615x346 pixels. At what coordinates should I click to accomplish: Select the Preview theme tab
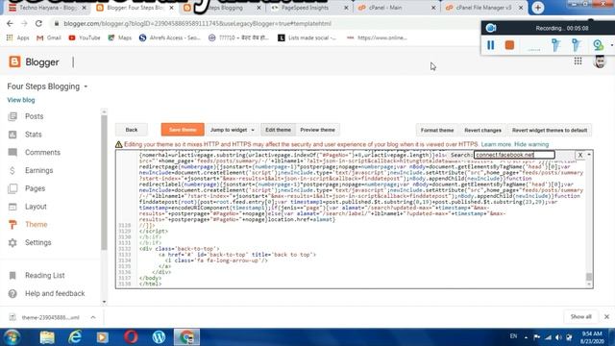click(x=317, y=130)
